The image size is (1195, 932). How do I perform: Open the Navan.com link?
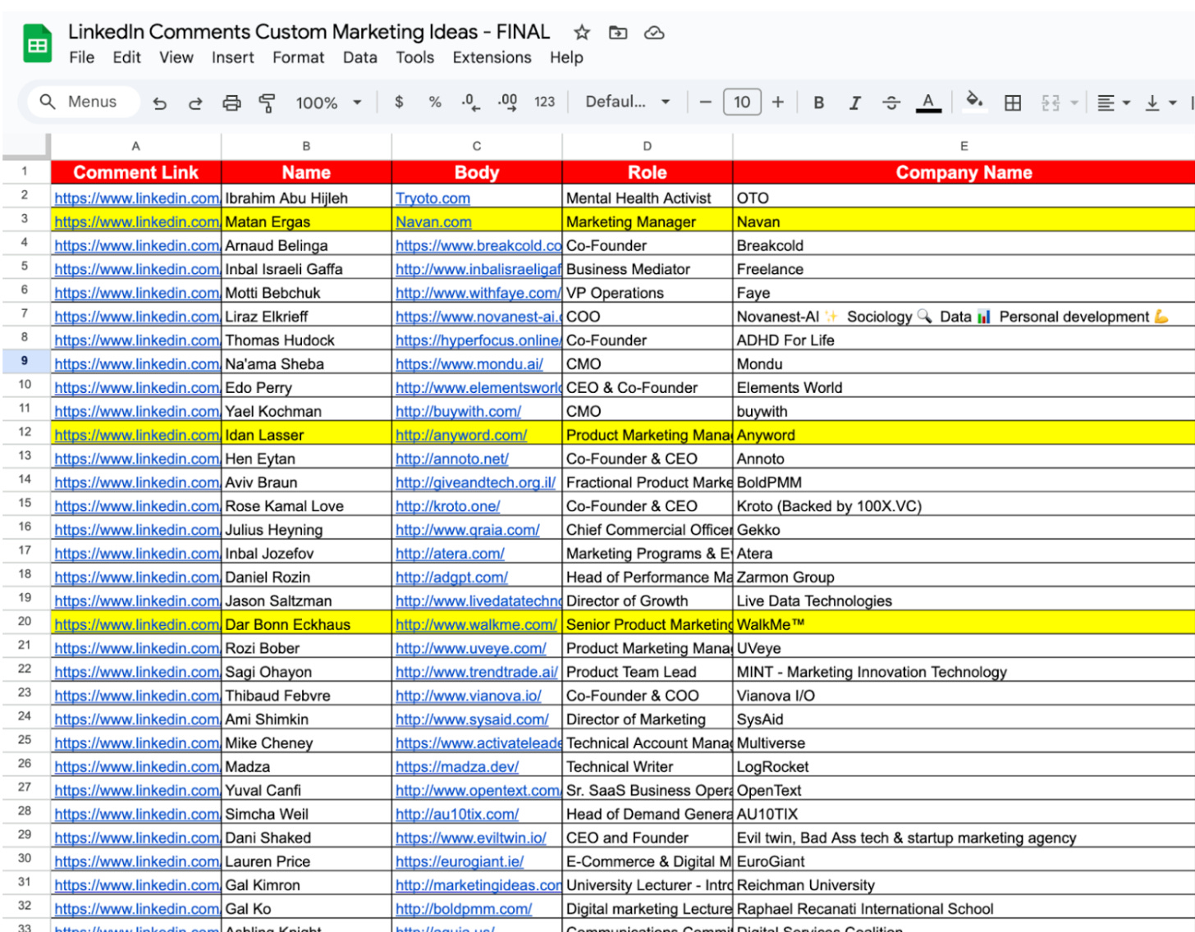(433, 222)
